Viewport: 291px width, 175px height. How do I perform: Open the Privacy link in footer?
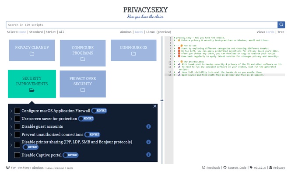click(x=279, y=168)
